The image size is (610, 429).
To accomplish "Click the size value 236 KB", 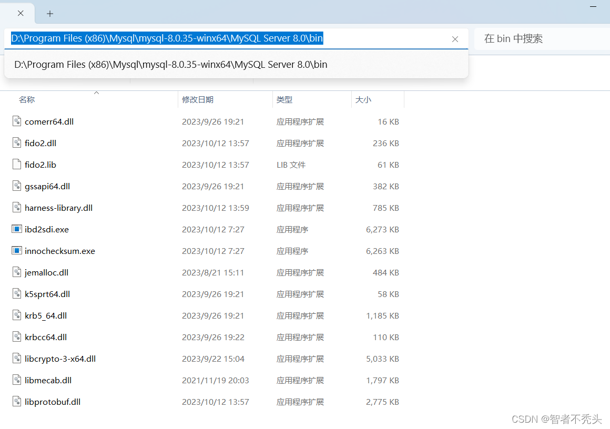I will pyautogui.click(x=386, y=143).
